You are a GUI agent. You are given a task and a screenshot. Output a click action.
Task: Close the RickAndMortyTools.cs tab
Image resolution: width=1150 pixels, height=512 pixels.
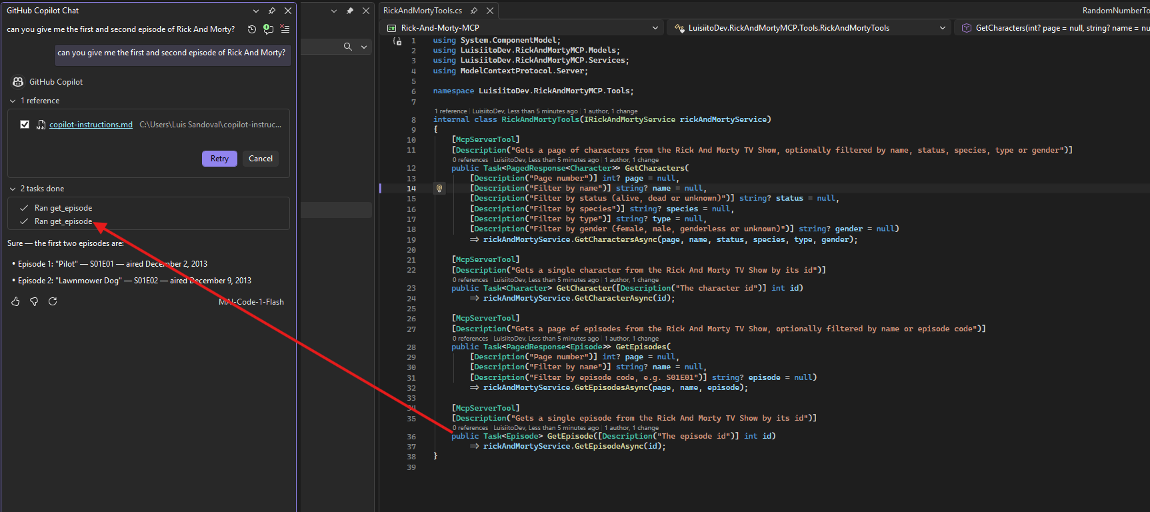[x=490, y=11]
